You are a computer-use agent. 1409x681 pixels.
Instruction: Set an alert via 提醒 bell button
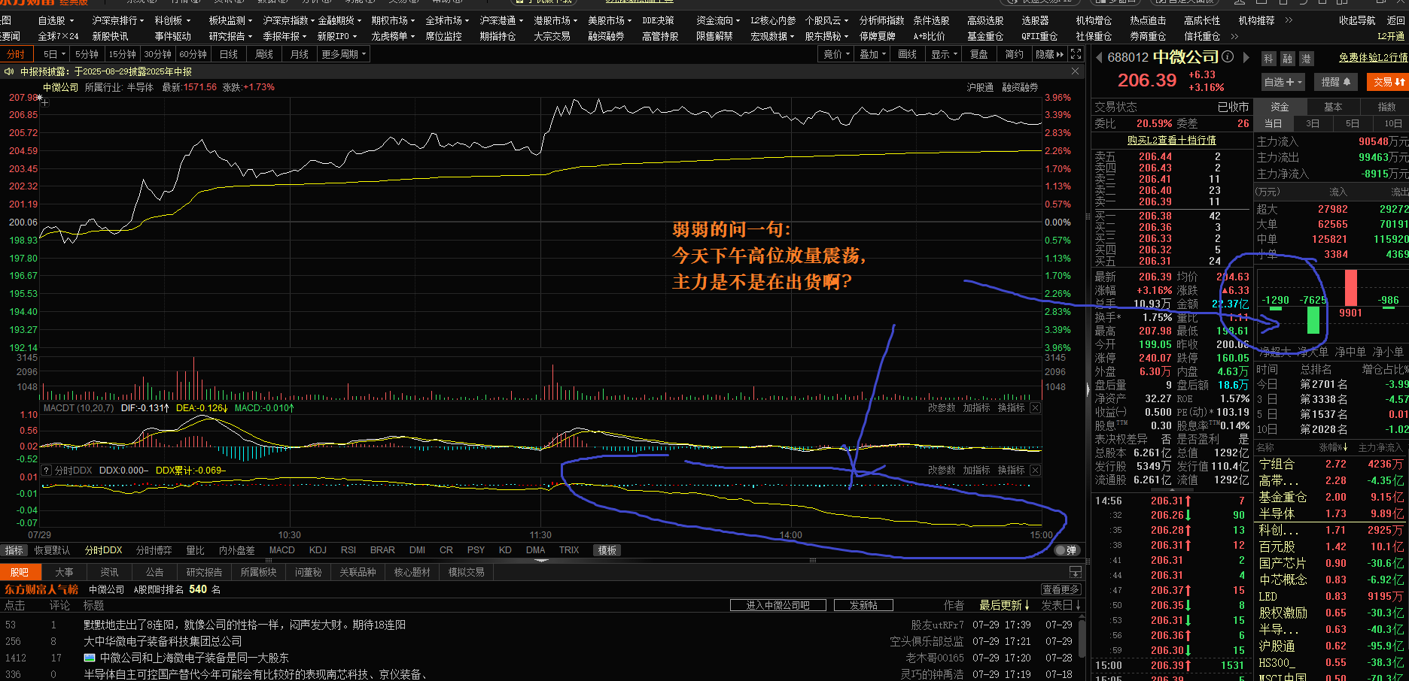coord(1336,82)
